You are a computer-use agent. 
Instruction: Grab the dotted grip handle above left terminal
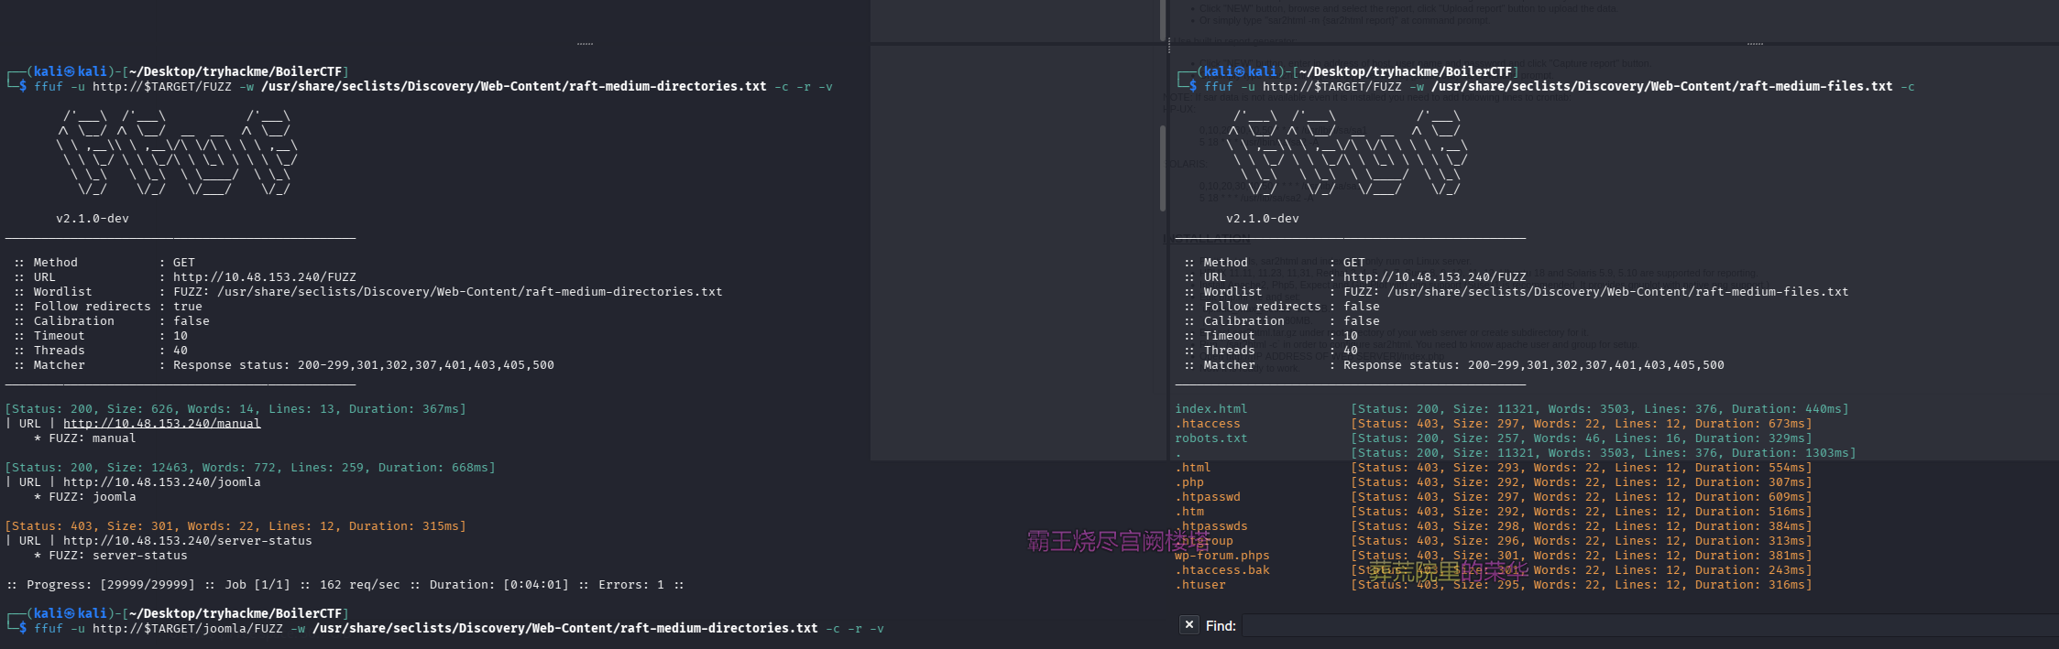(x=585, y=44)
